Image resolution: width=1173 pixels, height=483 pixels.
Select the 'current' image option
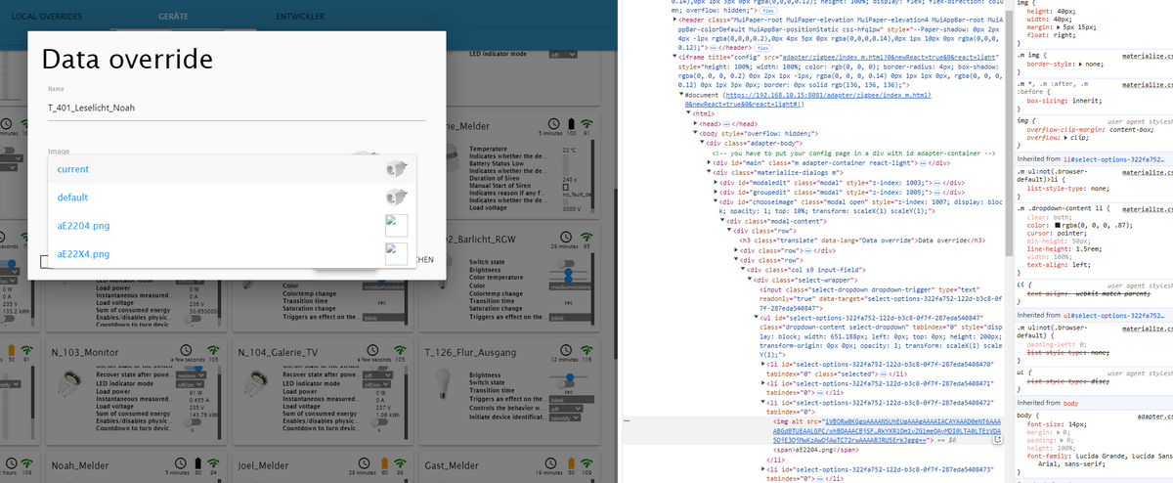[x=232, y=169]
